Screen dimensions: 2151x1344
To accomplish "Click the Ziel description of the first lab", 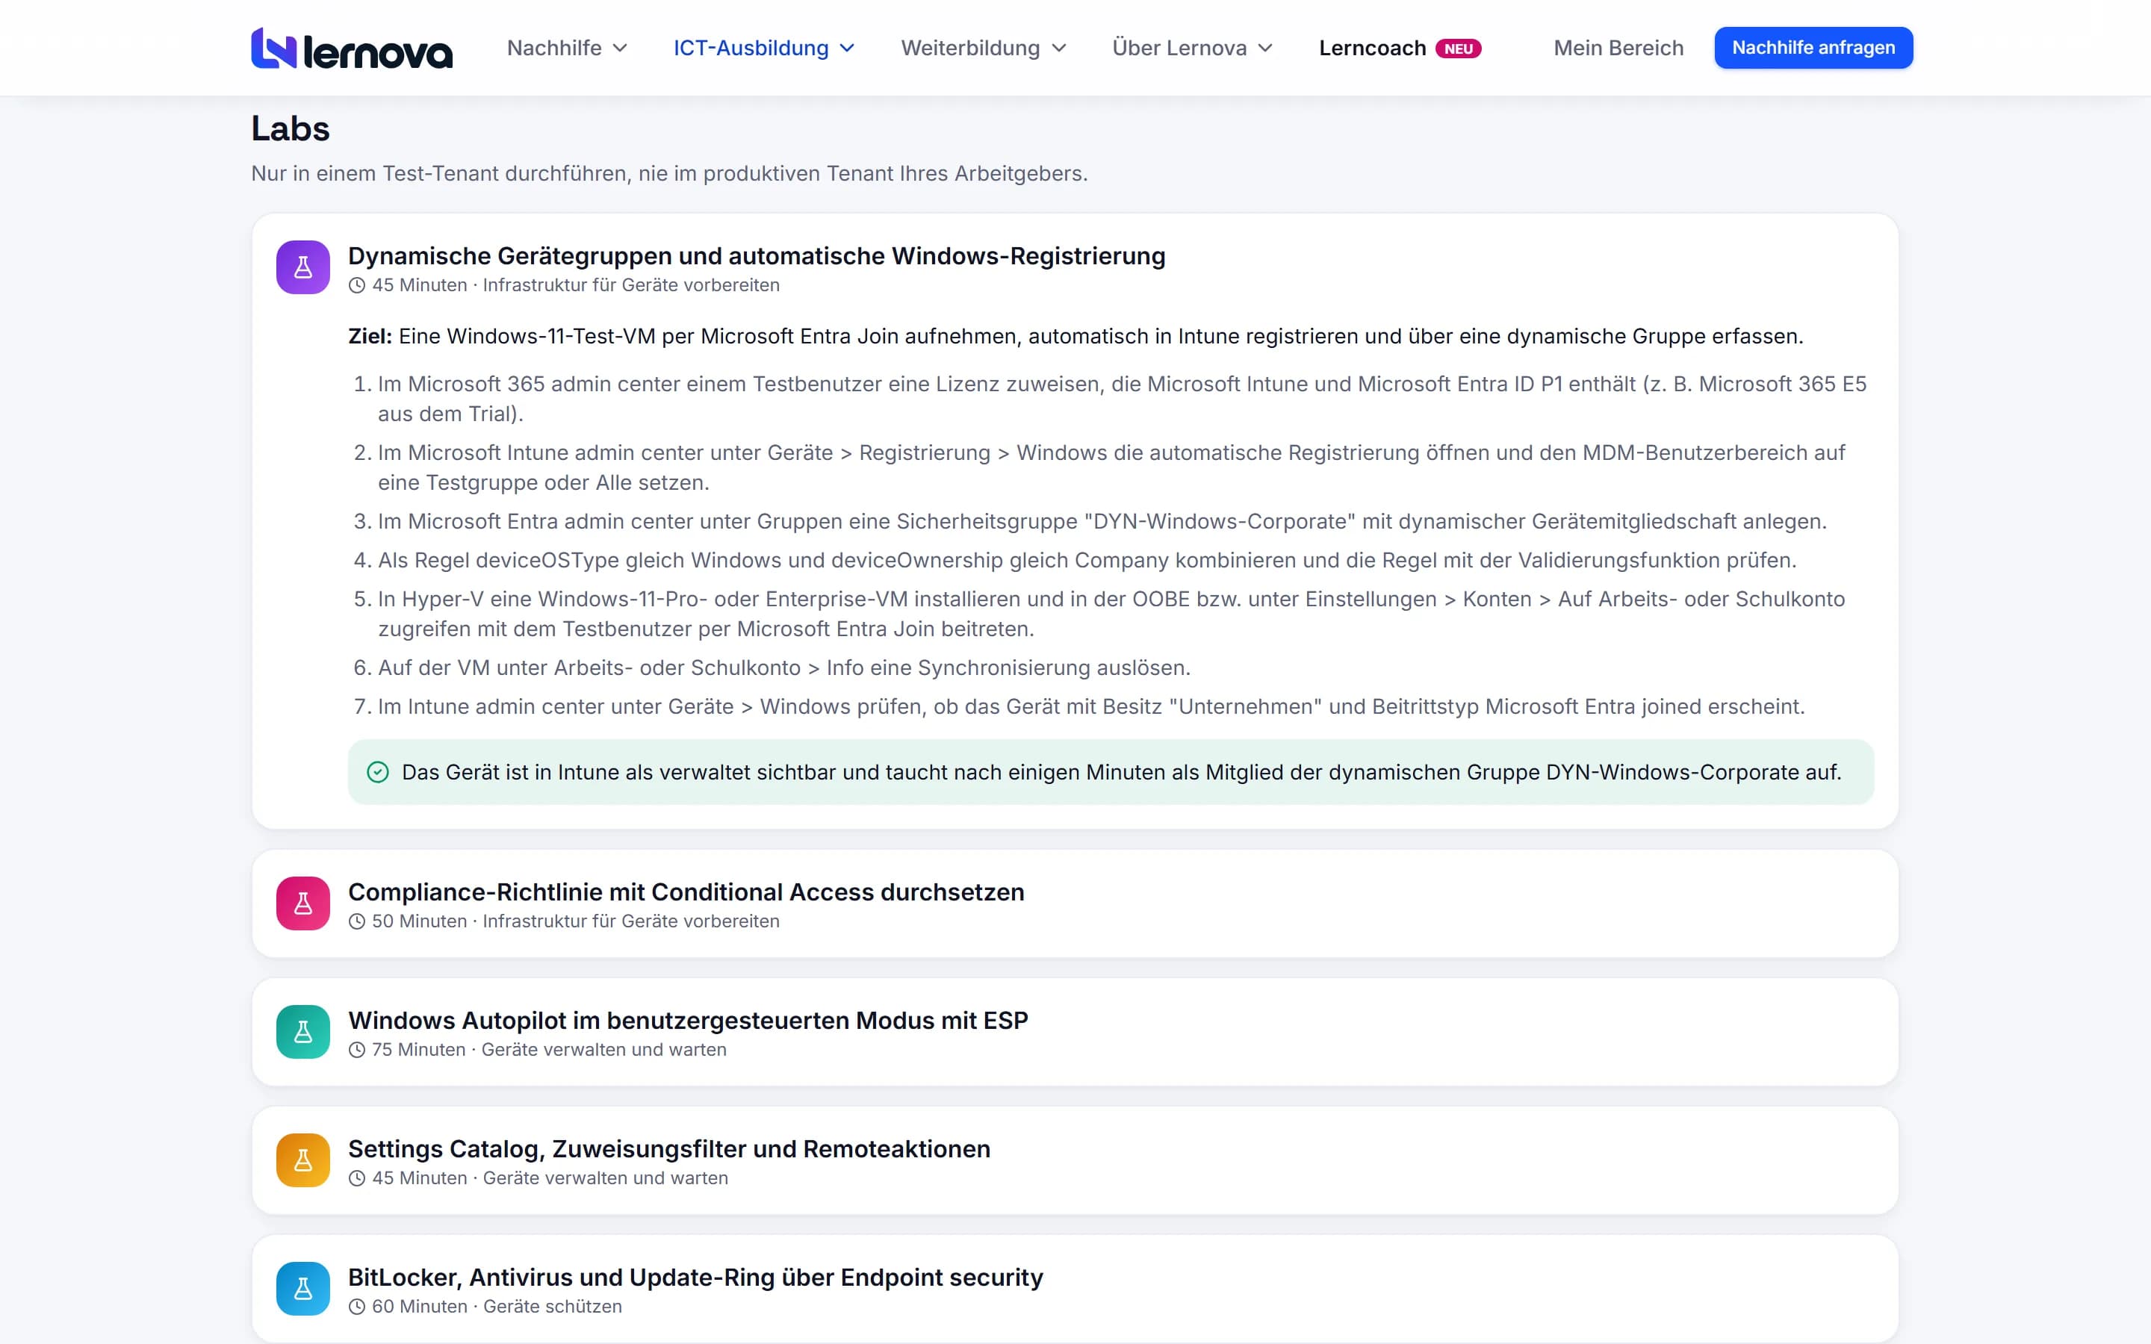I will click(x=1075, y=336).
